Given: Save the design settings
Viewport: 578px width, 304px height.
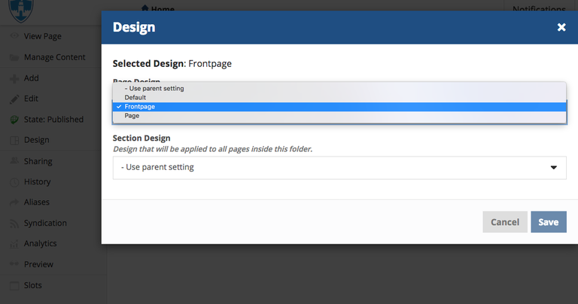Looking at the screenshot, I should 549,222.
